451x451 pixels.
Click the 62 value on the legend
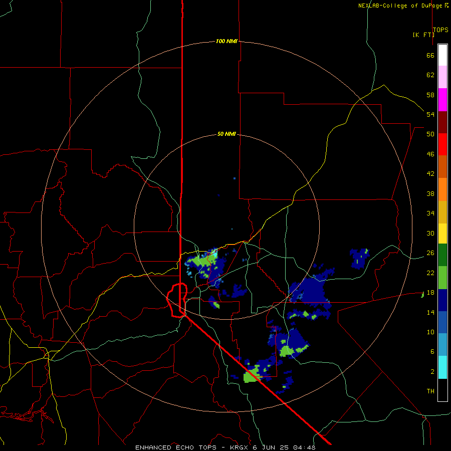tap(430, 75)
